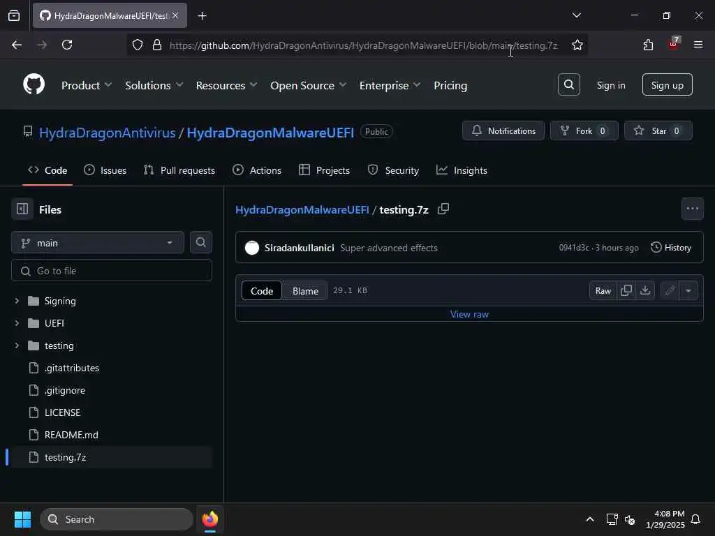Copy file path icon next to testing.7z
Viewport: 715px width, 536px height.
coord(443,209)
